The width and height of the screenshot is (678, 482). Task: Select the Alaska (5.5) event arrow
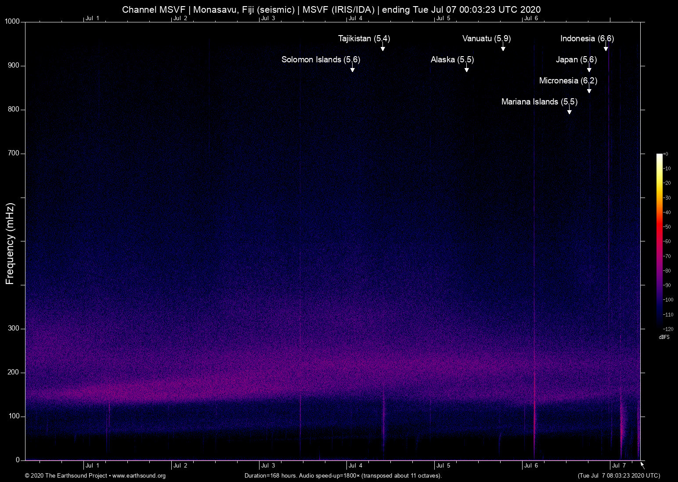pyautogui.click(x=467, y=69)
